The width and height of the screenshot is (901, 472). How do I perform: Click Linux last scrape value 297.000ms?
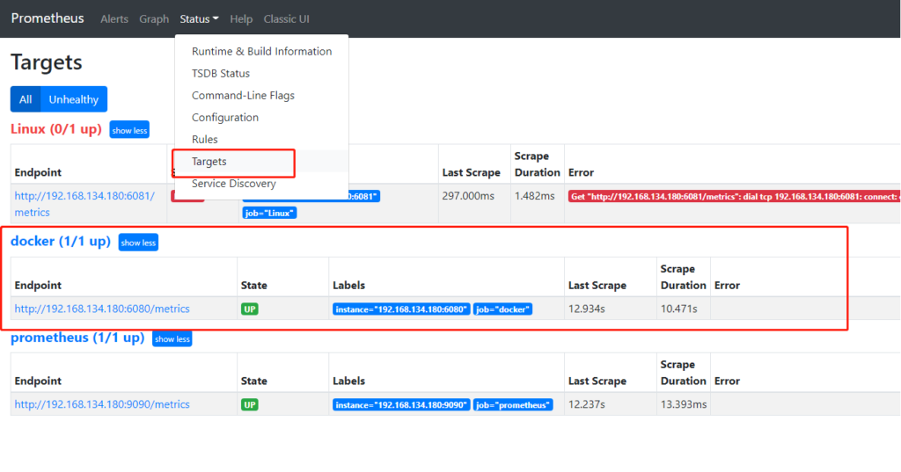pos(468,196)
